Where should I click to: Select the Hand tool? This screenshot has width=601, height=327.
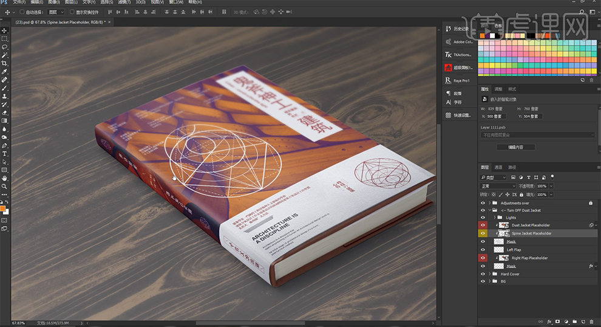(x=4, y=179)
